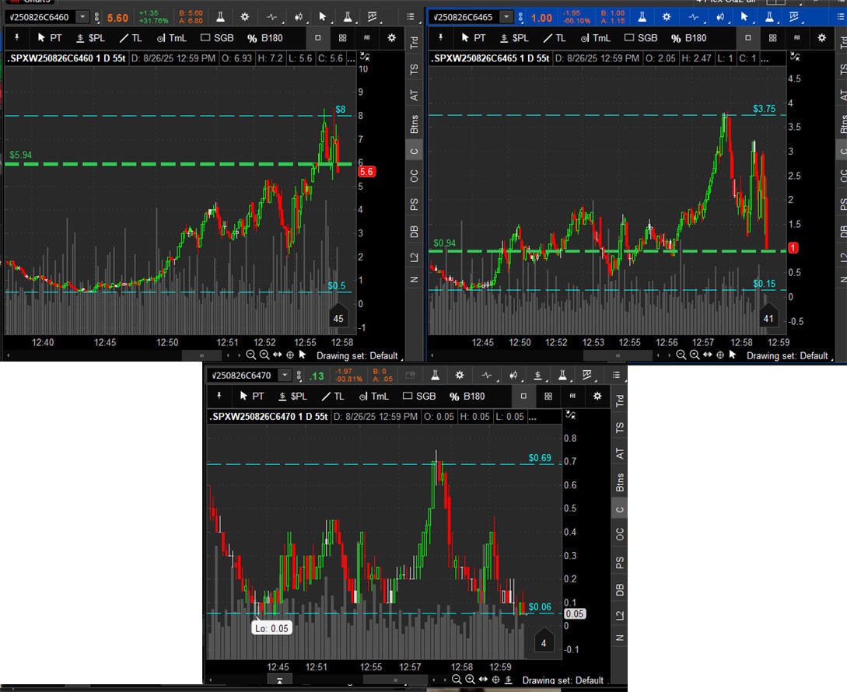Open the L2 side tab on C6470 chart

click(x=620, y=616)
